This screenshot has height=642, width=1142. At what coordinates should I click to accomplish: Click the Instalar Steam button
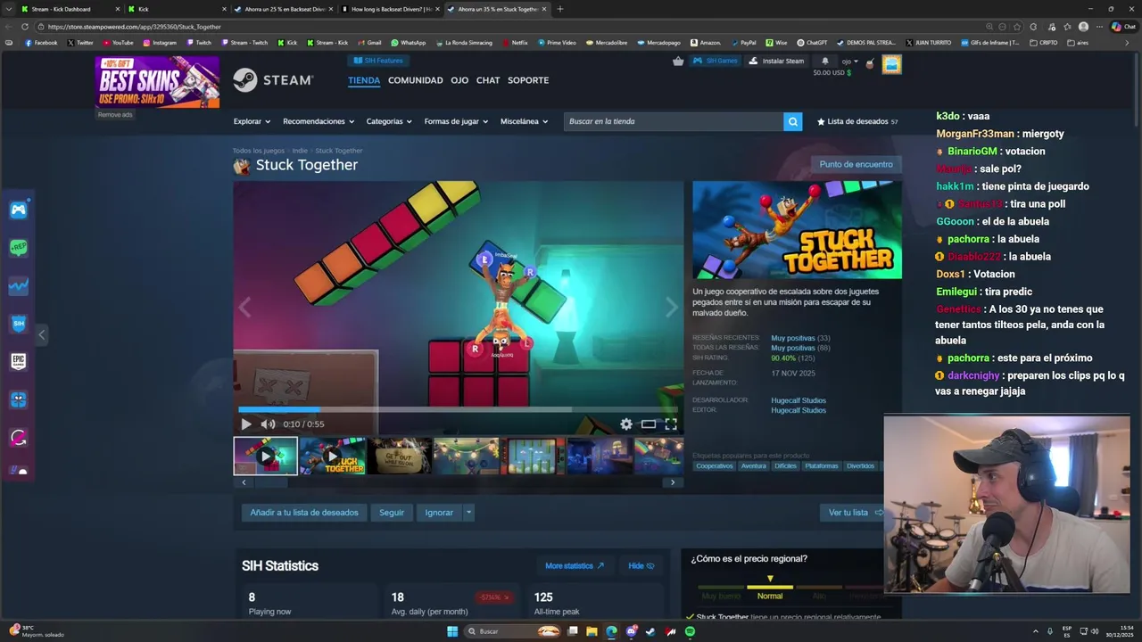coord(776,61)
